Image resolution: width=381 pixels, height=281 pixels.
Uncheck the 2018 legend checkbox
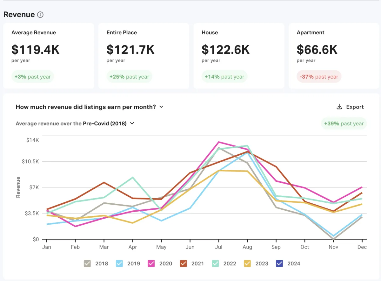point(87,263)
